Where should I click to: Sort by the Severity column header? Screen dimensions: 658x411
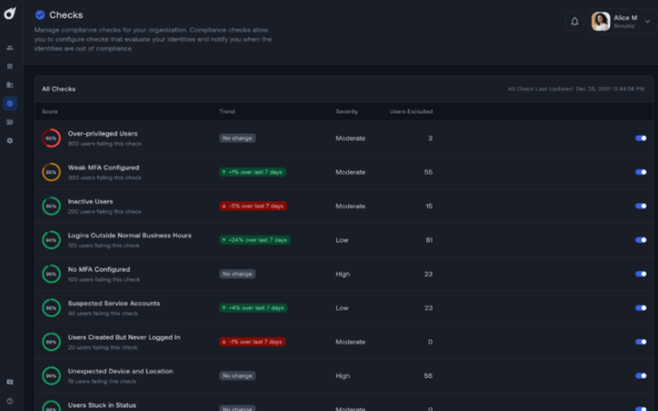tap(347, 112)
